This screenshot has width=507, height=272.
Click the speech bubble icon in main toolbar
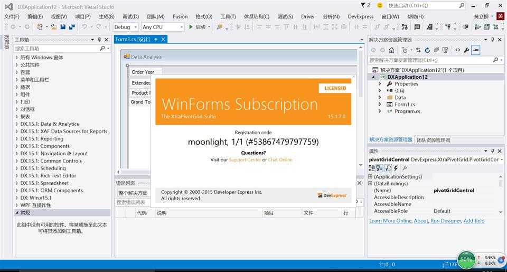[x=417, y=27]
